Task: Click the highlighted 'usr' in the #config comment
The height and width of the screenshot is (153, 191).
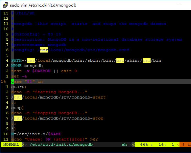Action: pyautogui.click(x=44, y=50)
